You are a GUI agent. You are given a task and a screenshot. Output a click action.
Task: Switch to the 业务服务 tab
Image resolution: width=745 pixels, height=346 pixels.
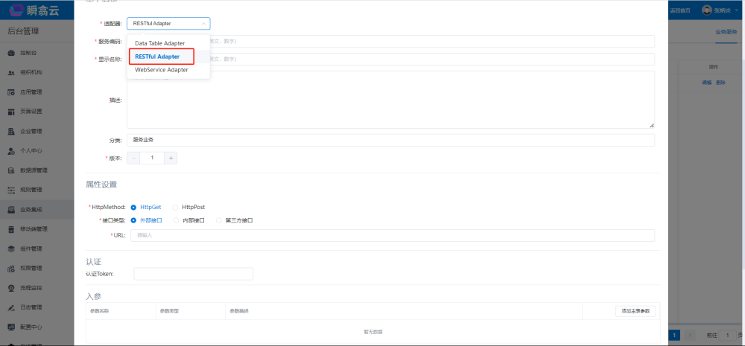click(726, 32)
